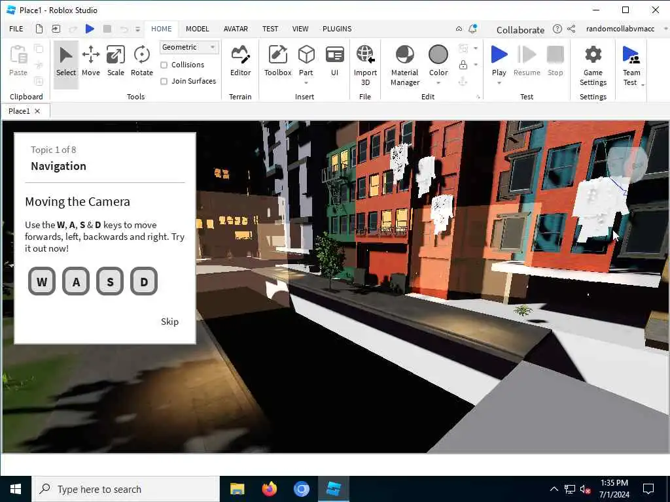Open the Geometric mode dropdown
Screen dimensions: 670x502
[189, 47]
